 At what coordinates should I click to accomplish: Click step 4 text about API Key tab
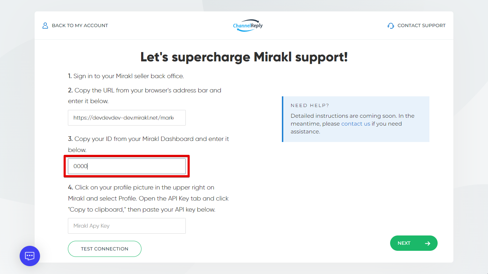[148, 198]
